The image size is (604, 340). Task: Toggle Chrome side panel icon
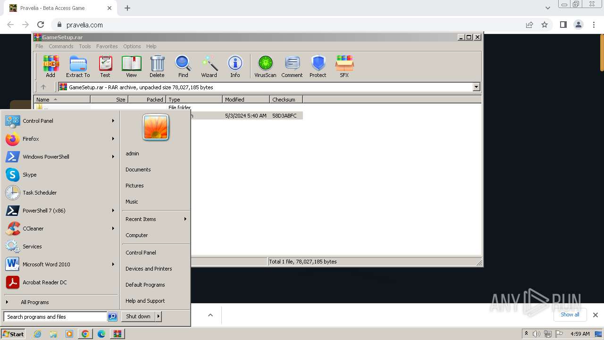pyautogui.click(x=563, y=25)
